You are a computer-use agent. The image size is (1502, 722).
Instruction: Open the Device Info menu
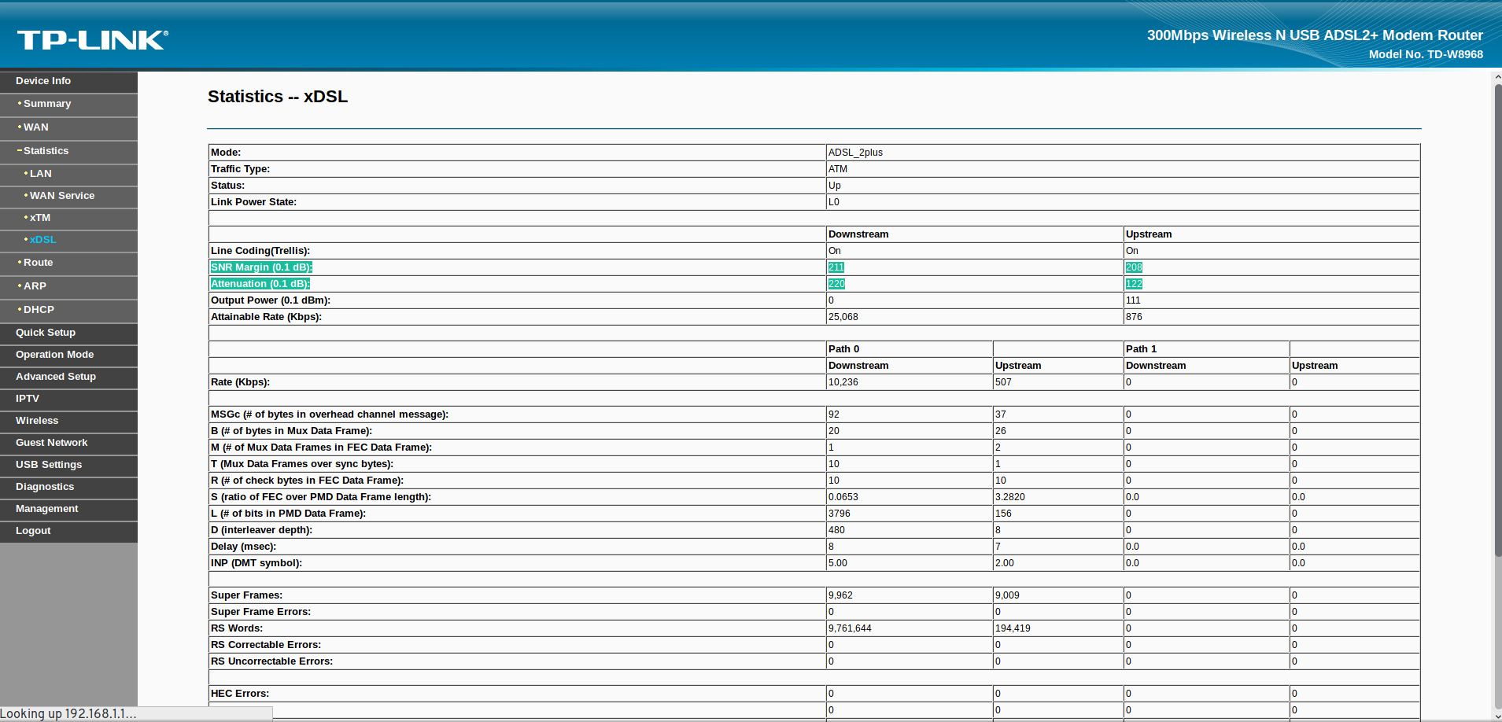[43, 81]
